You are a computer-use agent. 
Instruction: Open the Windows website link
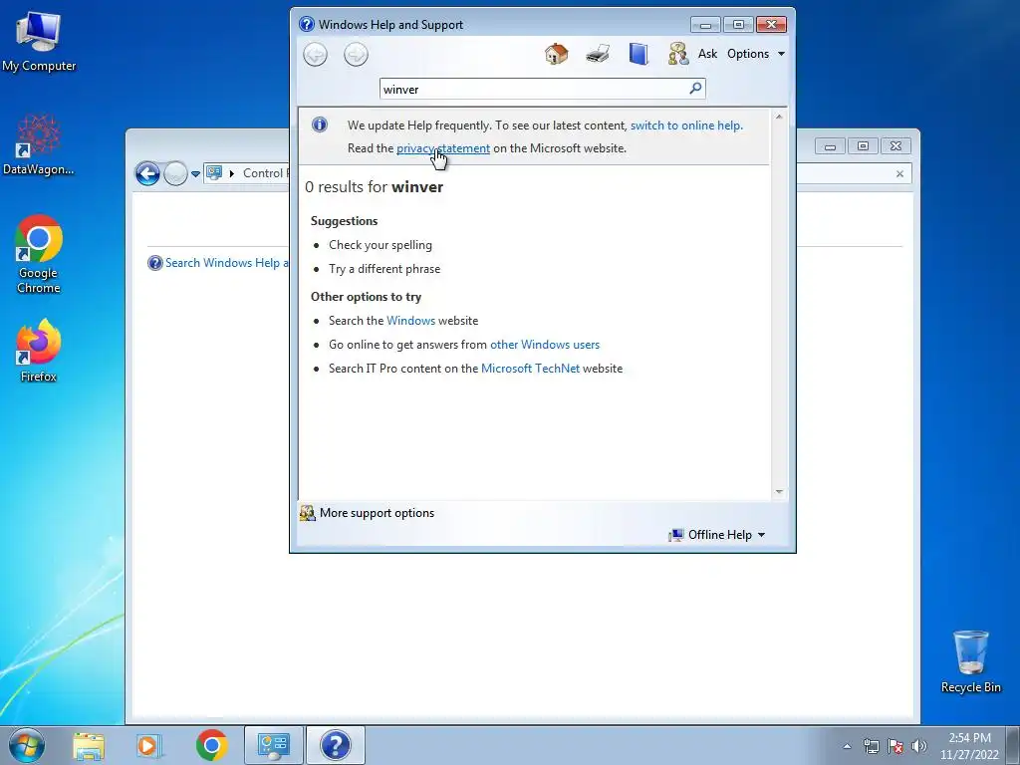tap(410, 321)
